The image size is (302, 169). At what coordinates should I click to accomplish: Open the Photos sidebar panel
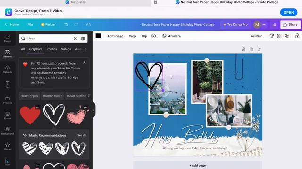tap(8, 115)
